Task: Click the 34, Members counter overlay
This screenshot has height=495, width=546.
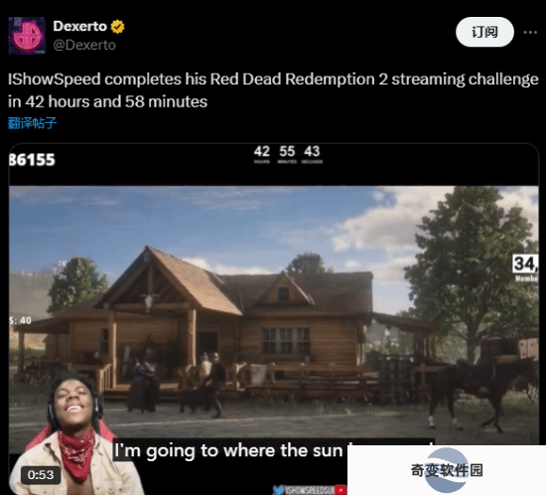Action: [x=525, y=267]
